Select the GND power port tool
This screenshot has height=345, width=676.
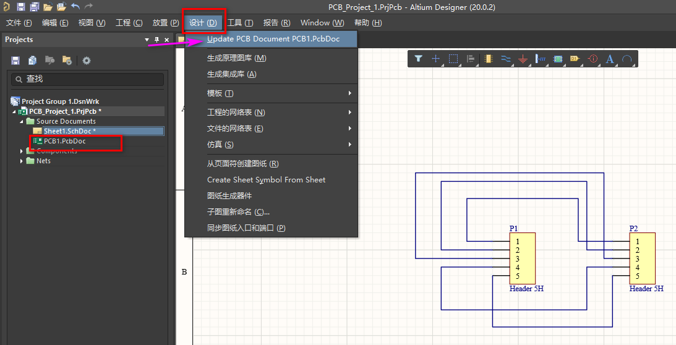pos(523,59)
